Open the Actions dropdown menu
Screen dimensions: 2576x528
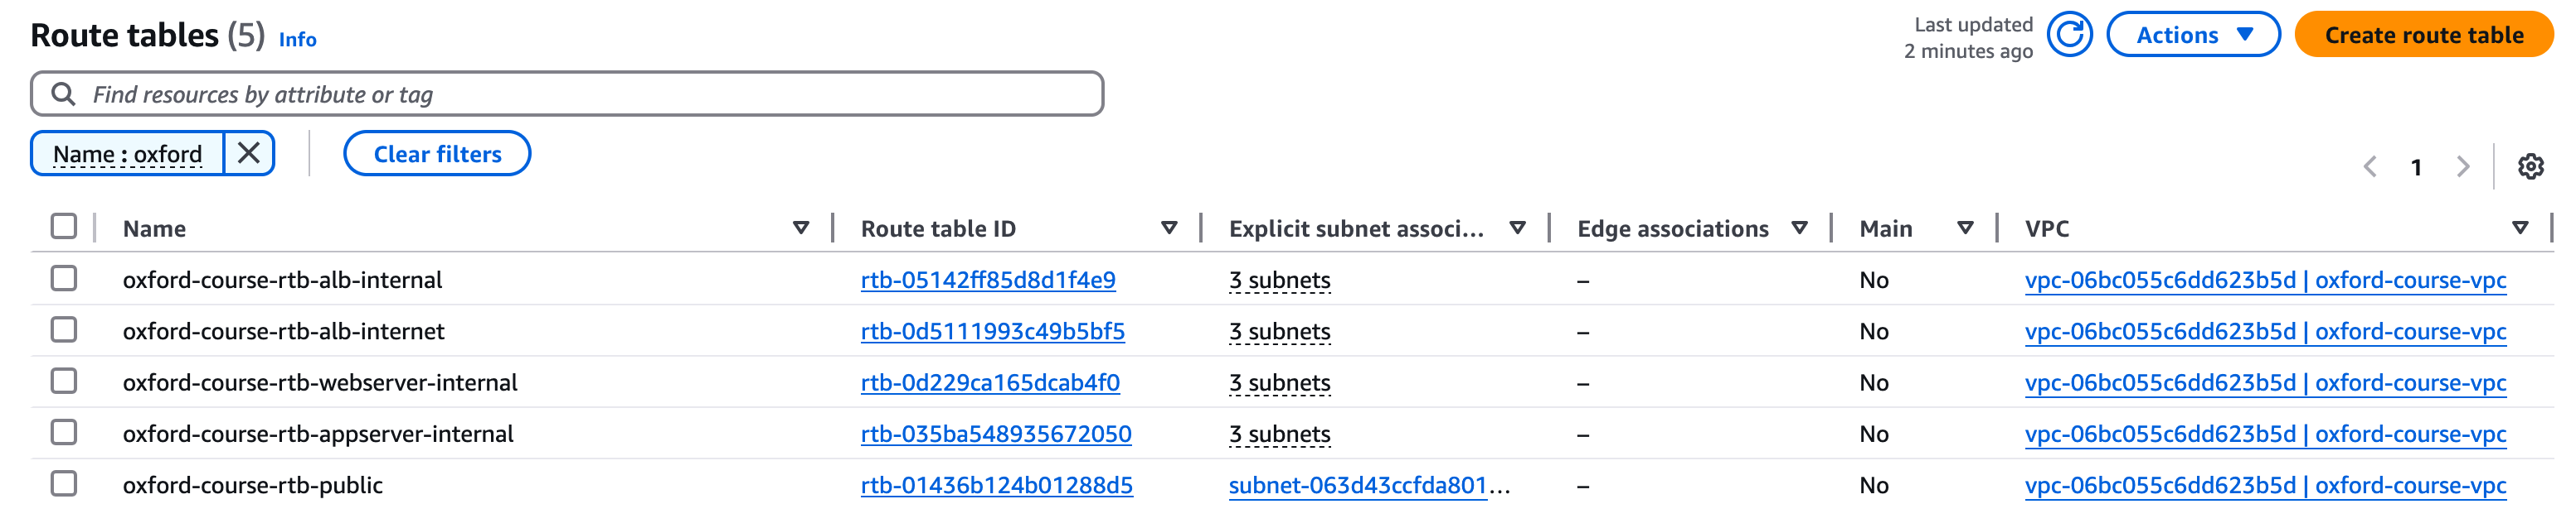coord(2192,36)
